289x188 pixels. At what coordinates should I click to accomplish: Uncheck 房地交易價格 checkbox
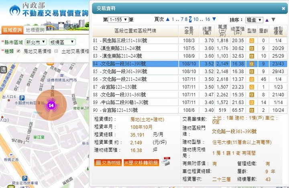18,51
